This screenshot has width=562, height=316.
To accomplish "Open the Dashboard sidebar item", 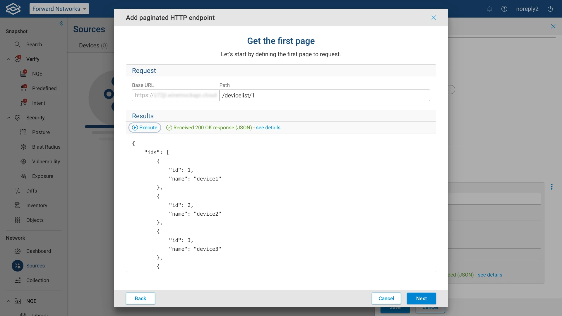I will point(38,251).
